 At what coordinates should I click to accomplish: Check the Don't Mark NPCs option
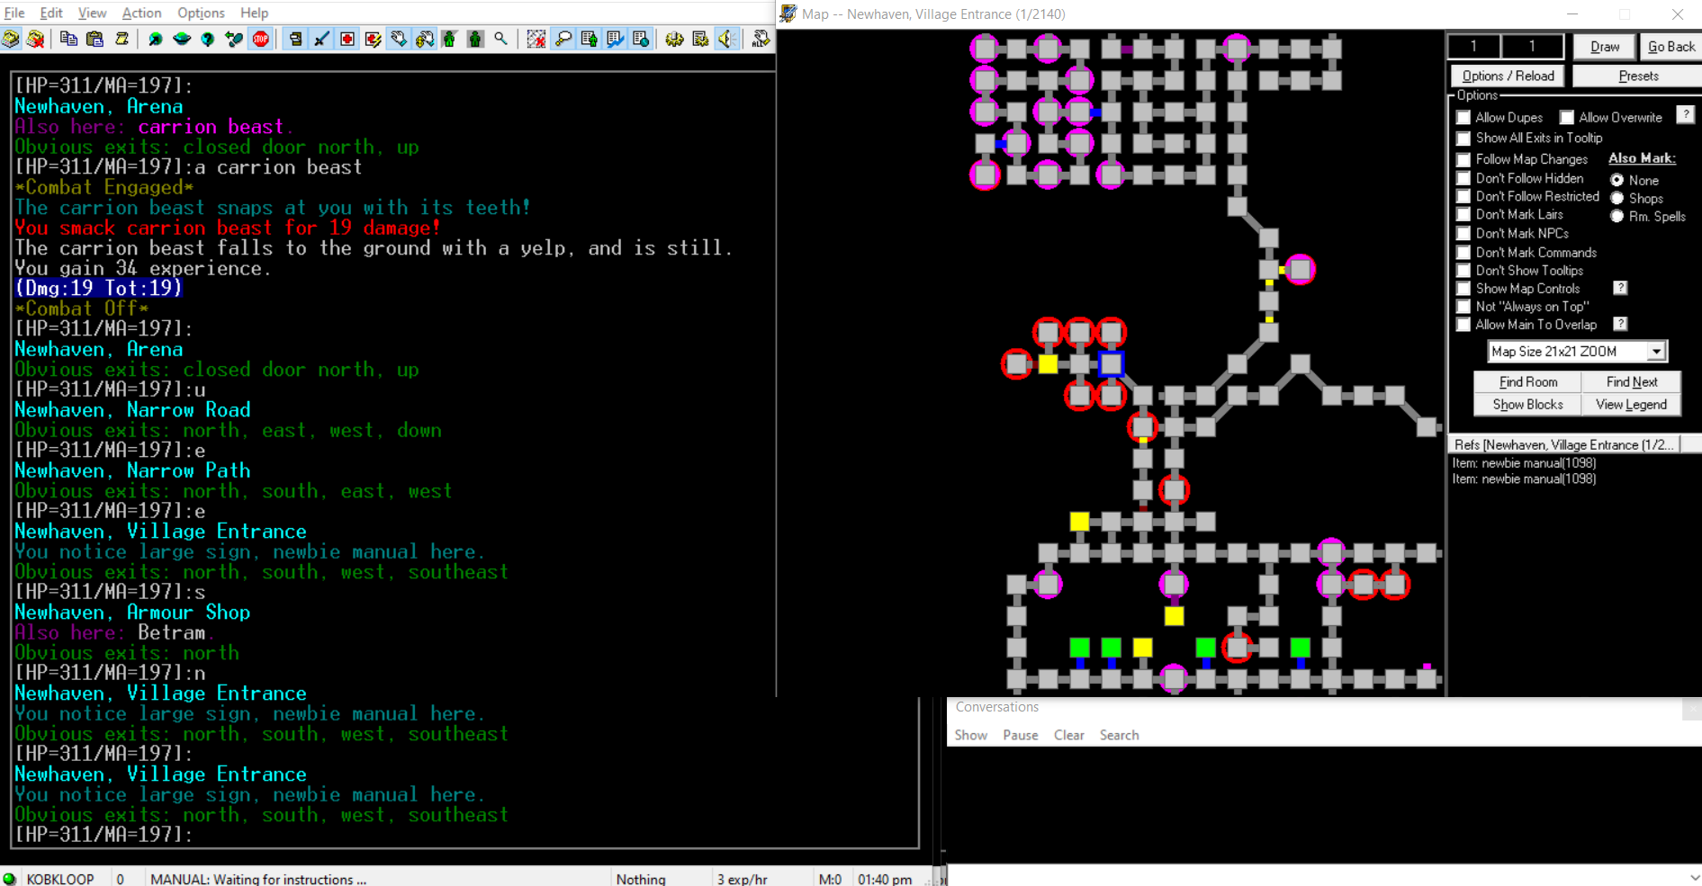pos(1463,233)
